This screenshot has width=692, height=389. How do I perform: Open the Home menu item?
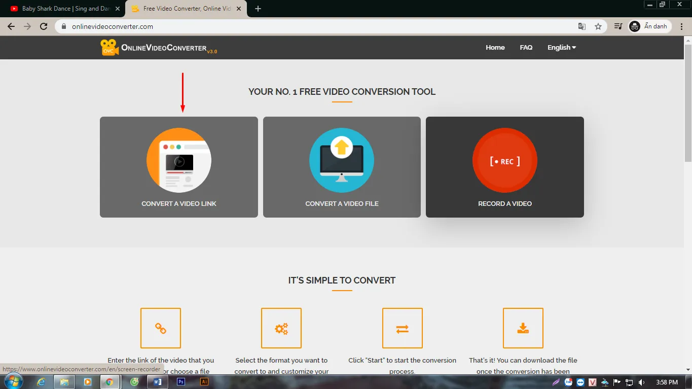495,47
